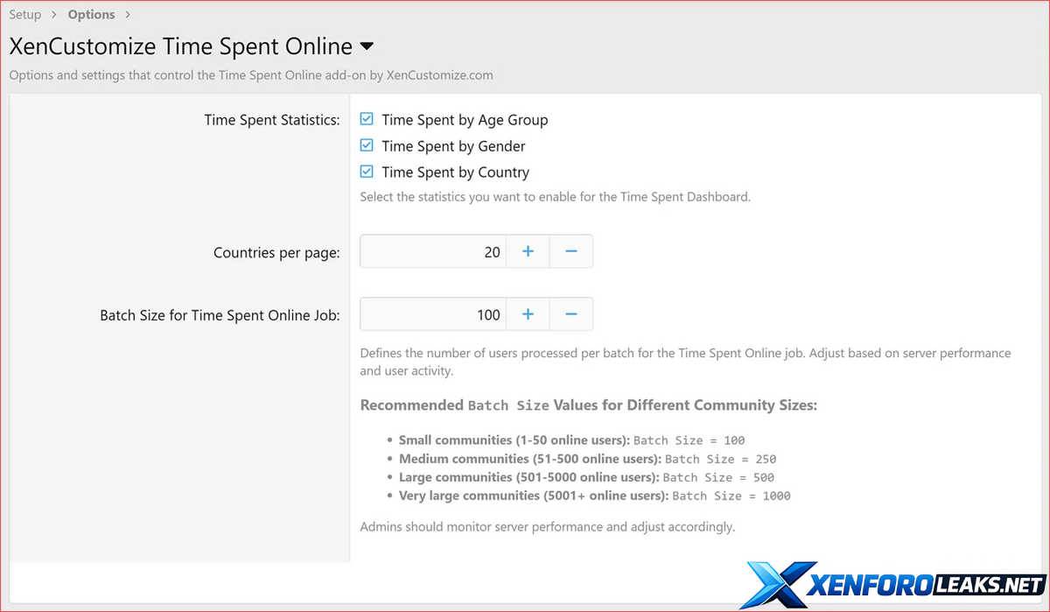Click the plus icon for Countries per page
Screen dimensions: 1050x612
tap(528, 251)
